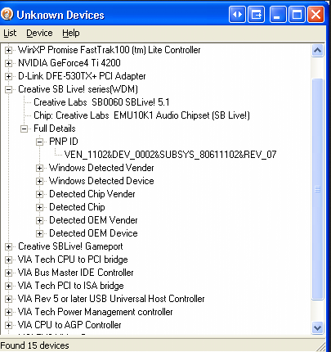The image size is (331, 352).
Task: Select Detected Chip label
Action: (77, 207)
